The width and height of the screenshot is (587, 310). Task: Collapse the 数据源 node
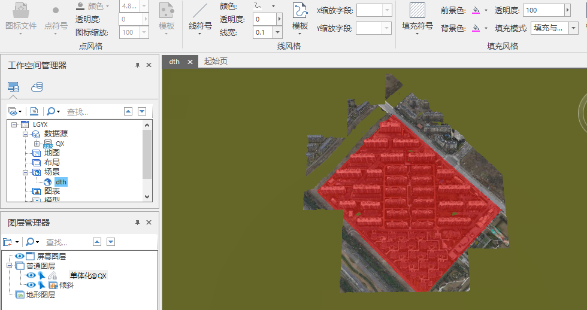point(25,134)
